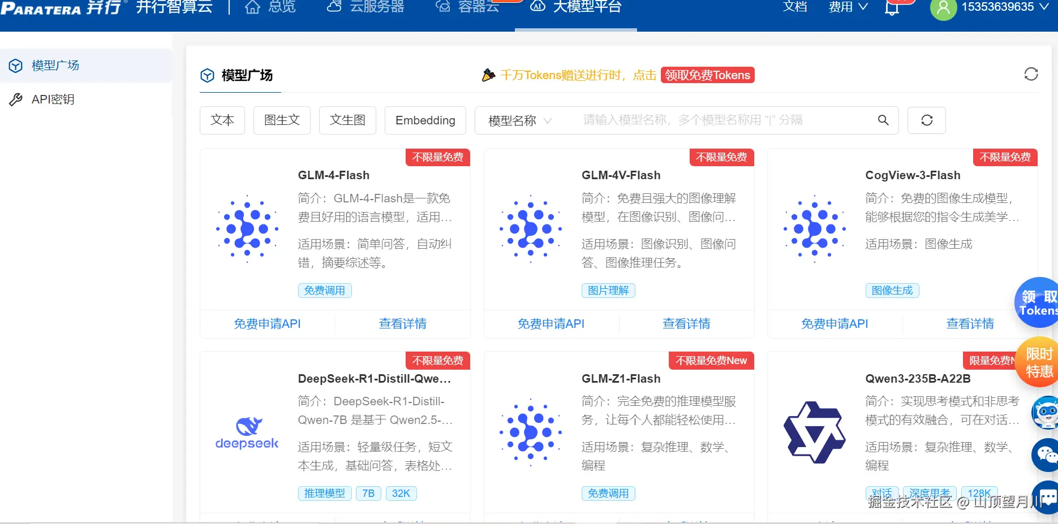The image size is (1058, 524).
Task: Click 免费申请API for GLM-4V-Flash
Action: pos(551,324)
